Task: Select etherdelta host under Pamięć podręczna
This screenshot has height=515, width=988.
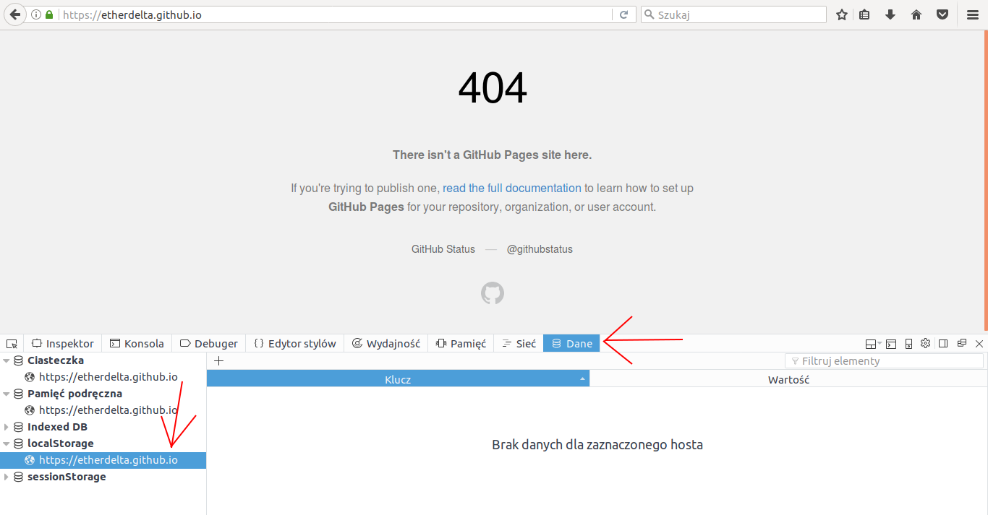Action: point(103,410)
